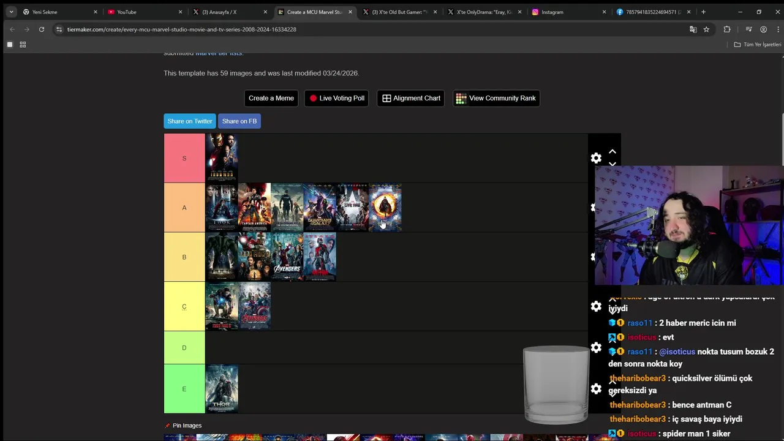
Task: Select Captain America First Avenger poster
Action: [x=254, y=208]
